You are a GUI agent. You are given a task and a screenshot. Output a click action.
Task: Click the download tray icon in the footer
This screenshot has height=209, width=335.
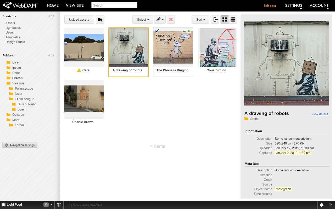[x=59, y=205]
